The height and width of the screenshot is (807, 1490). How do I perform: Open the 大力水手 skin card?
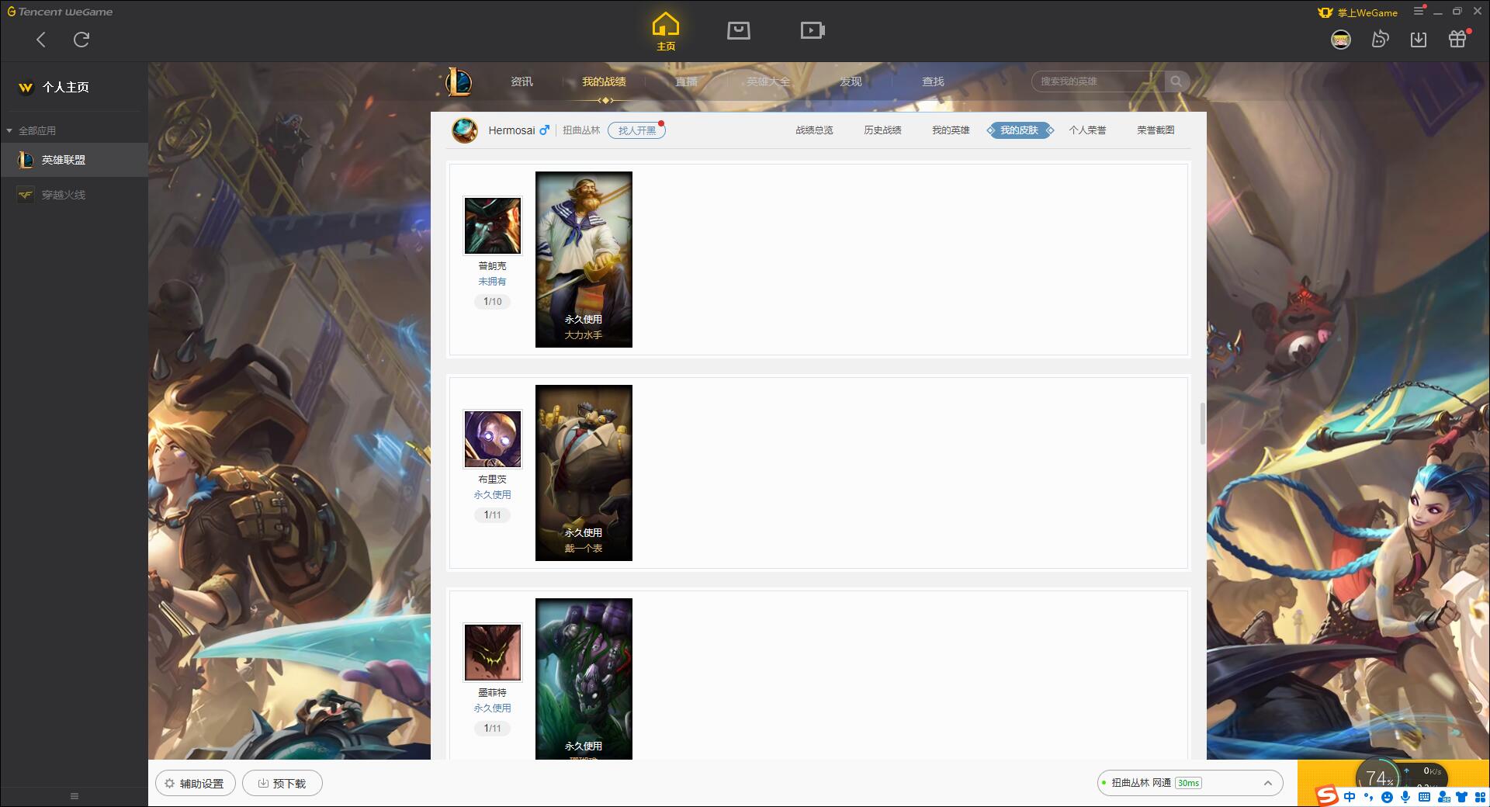[x=584, y=259]
